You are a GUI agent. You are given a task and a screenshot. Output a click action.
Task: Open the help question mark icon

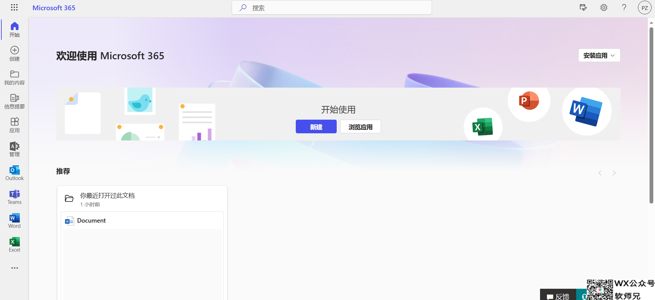pyautogui.click(x=624, y=7)
